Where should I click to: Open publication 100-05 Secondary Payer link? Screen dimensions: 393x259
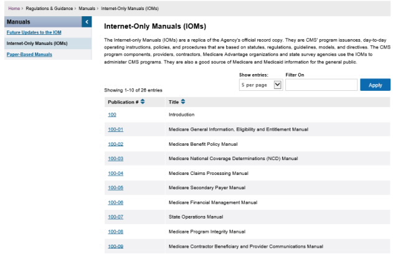coord(115,187)
